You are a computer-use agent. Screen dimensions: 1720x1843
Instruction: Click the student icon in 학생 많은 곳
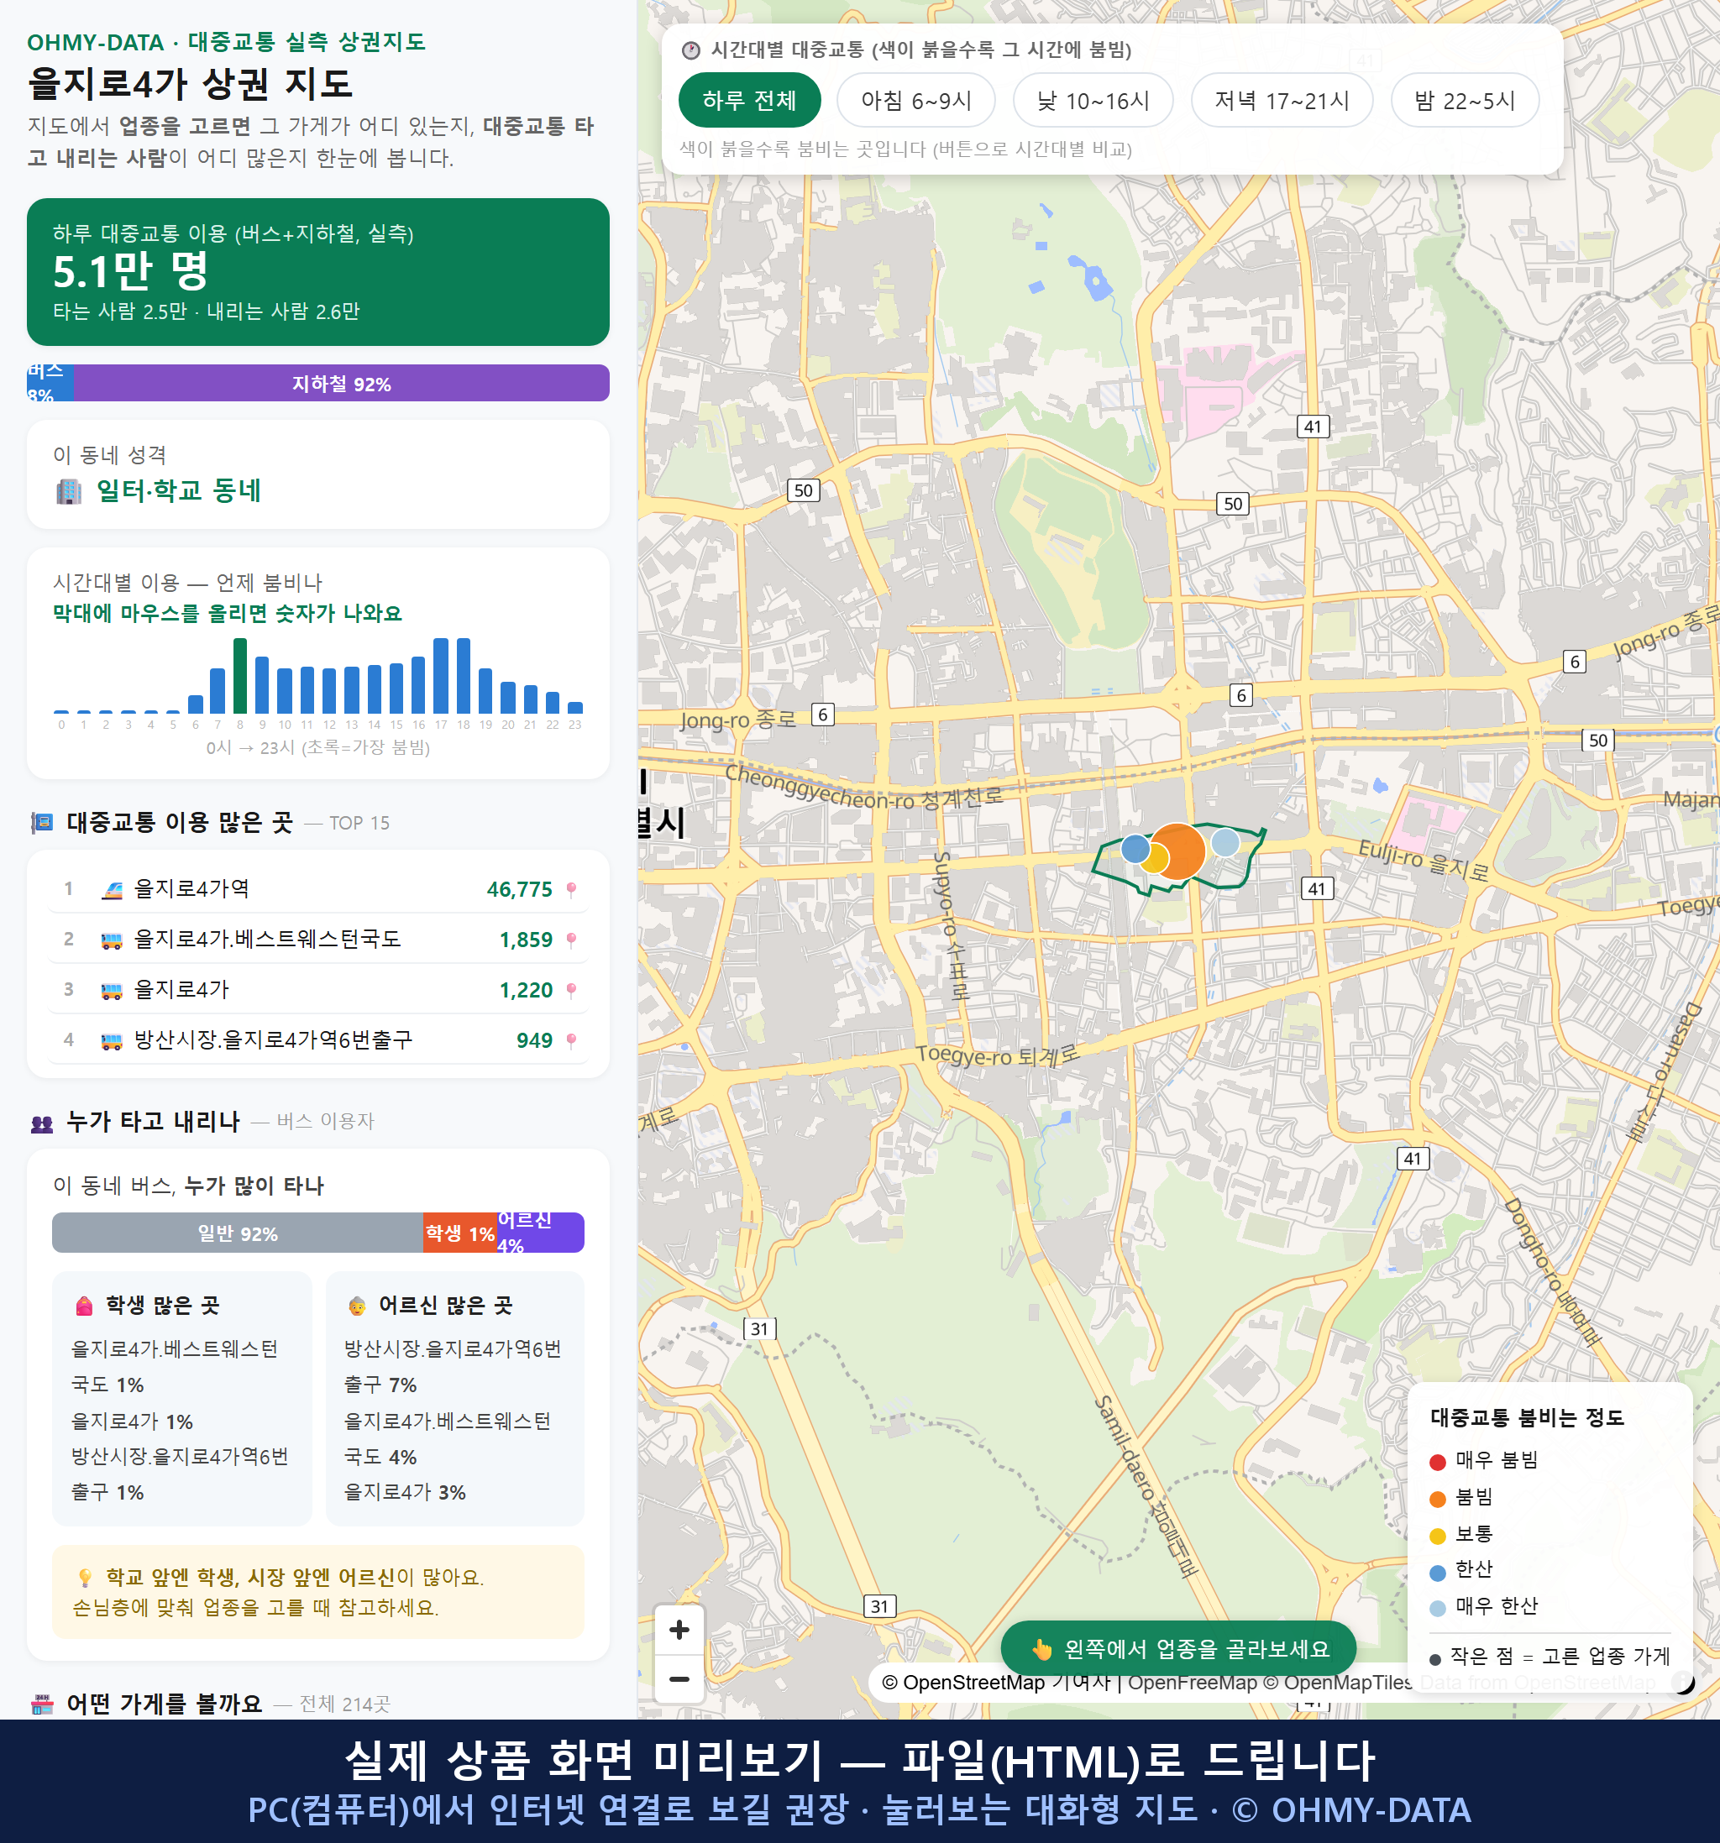pos(84,1306)
